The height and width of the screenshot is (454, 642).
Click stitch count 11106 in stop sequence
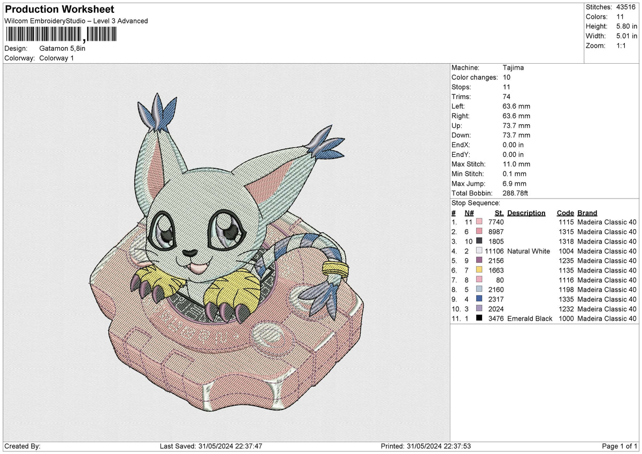click(494, 251)
